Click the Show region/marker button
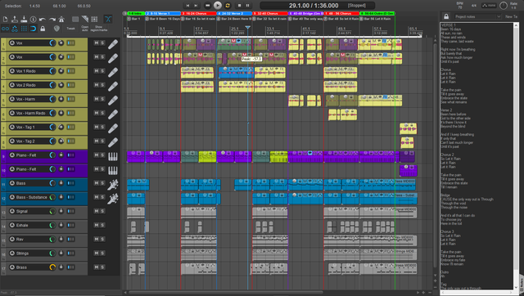Image resolution: width=524 pixels, height=296 pixels. (x=98, y=29)
